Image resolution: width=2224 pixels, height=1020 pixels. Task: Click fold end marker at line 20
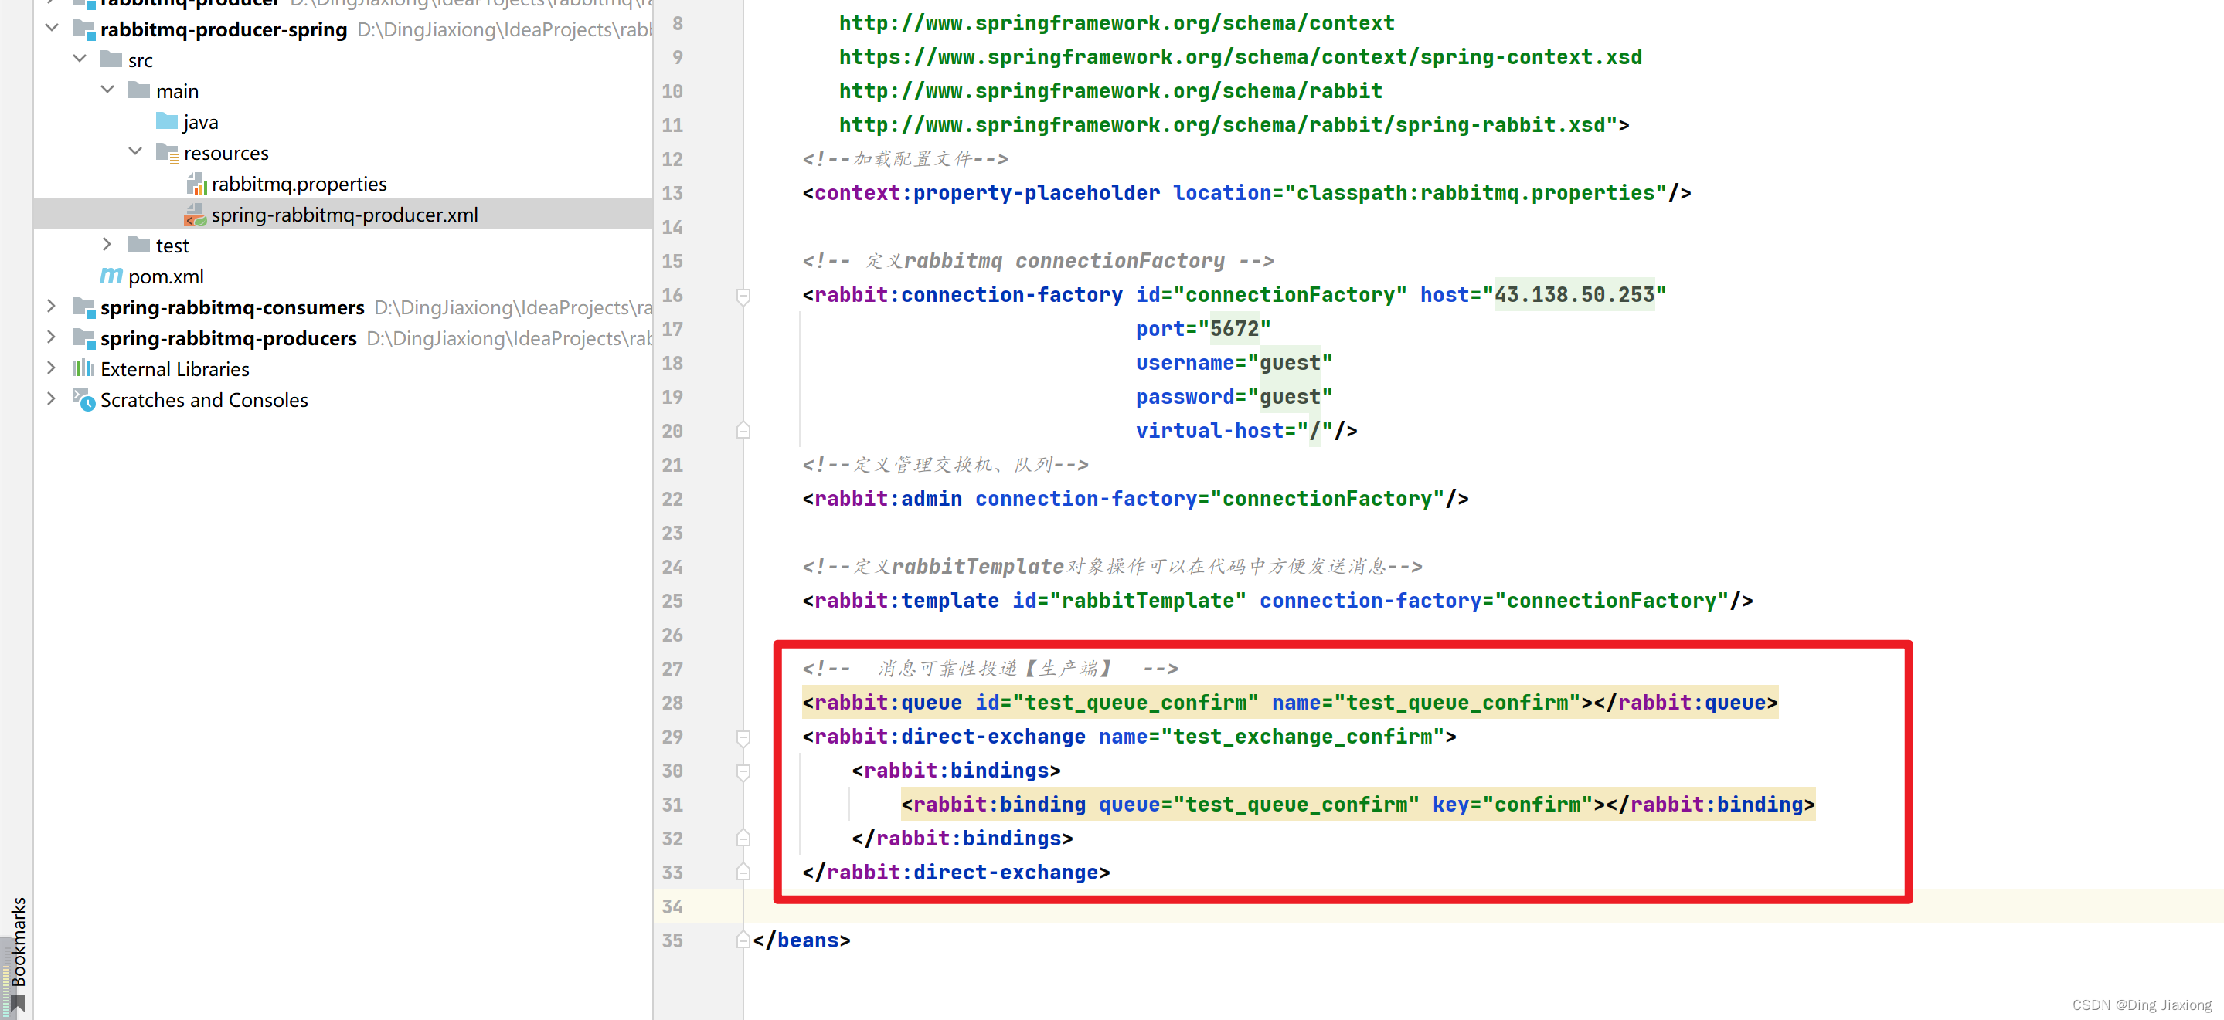[x=743, y=431]
